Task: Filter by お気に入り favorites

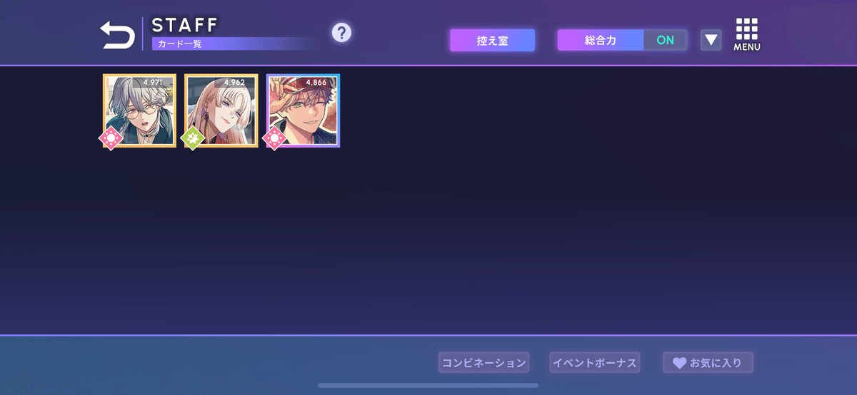Action: 708,363
